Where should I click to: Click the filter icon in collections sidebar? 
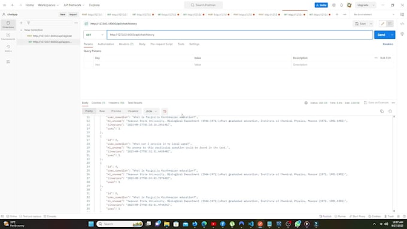(29, 23)
